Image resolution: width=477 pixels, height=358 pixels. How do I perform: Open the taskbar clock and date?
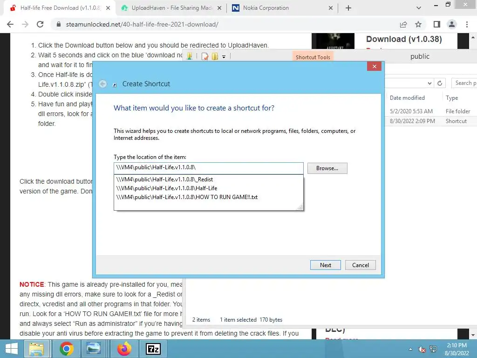click(x=457, y=349)
